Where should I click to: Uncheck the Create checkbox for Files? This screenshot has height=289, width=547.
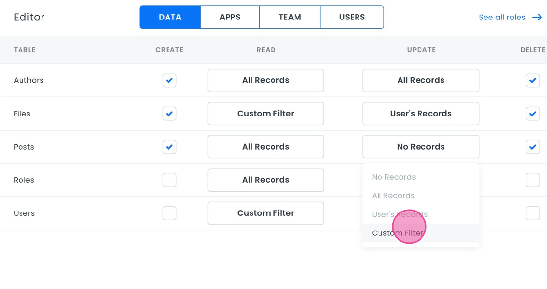coord(169,114)
